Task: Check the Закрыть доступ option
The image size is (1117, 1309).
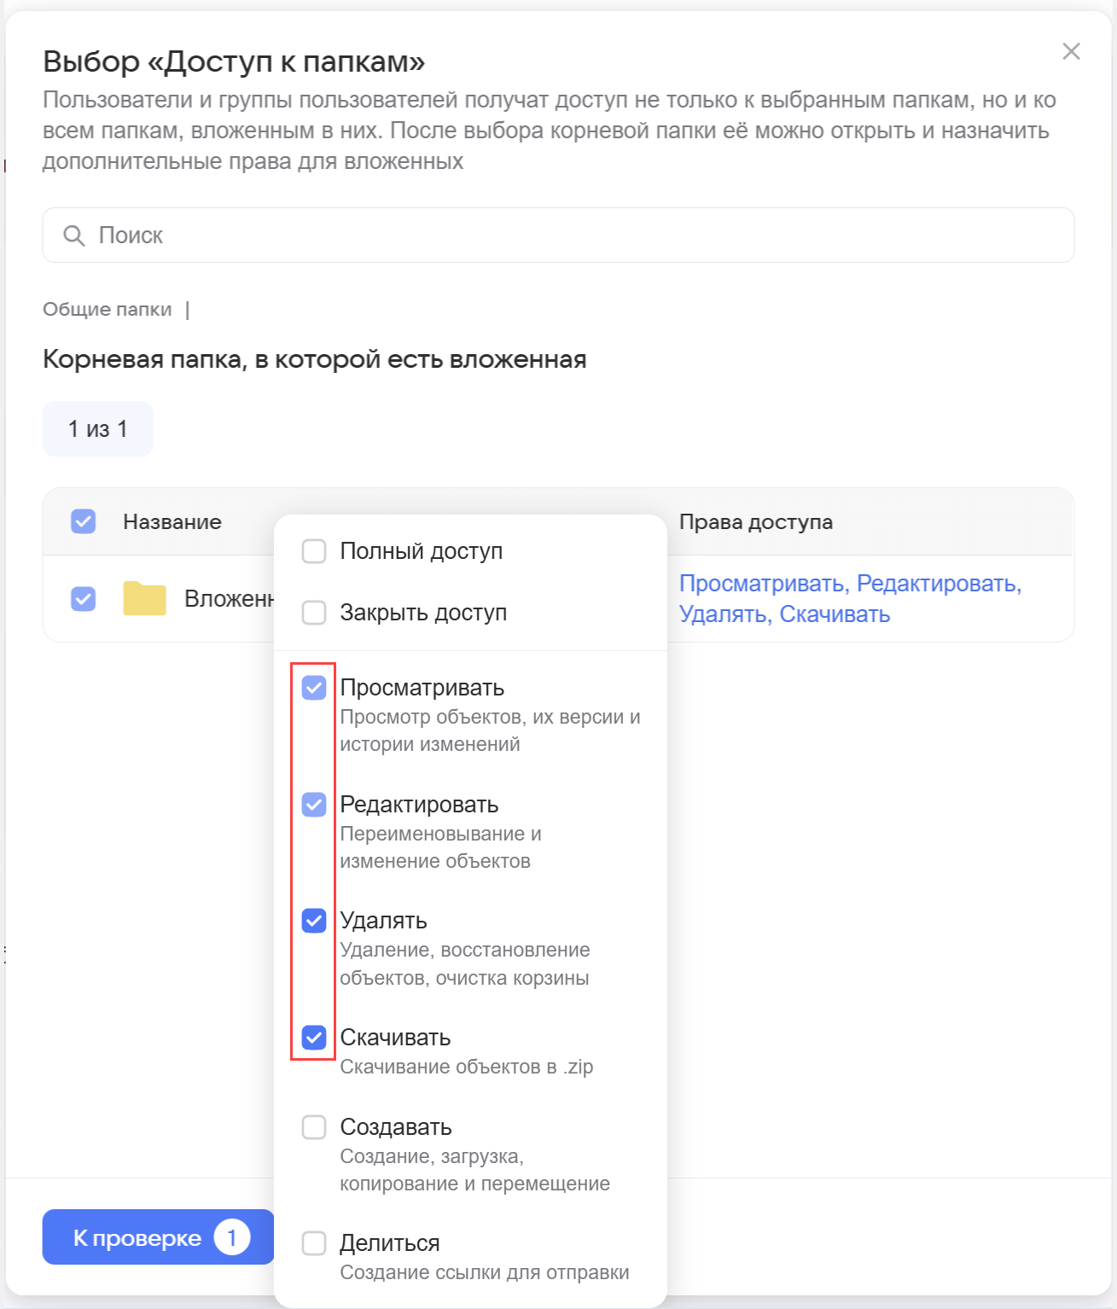Action: pyautogui.click(x=314, y=613)
